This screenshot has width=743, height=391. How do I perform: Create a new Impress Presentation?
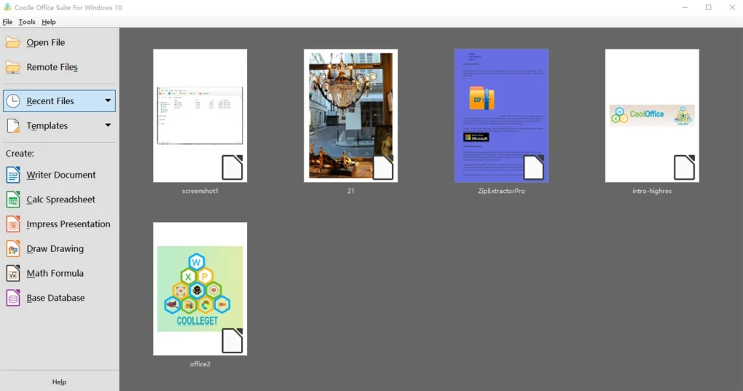[x=59, y=224]
